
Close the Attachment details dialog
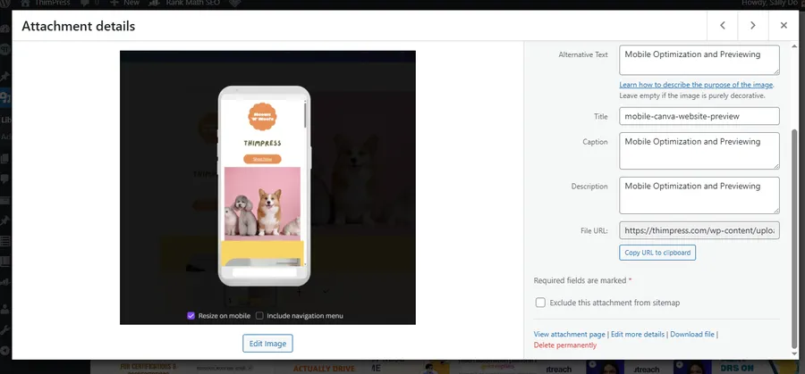tap(784, 26)
